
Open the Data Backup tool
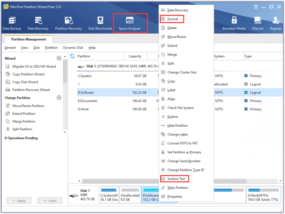pyautogui.click(x=12, y=23)
